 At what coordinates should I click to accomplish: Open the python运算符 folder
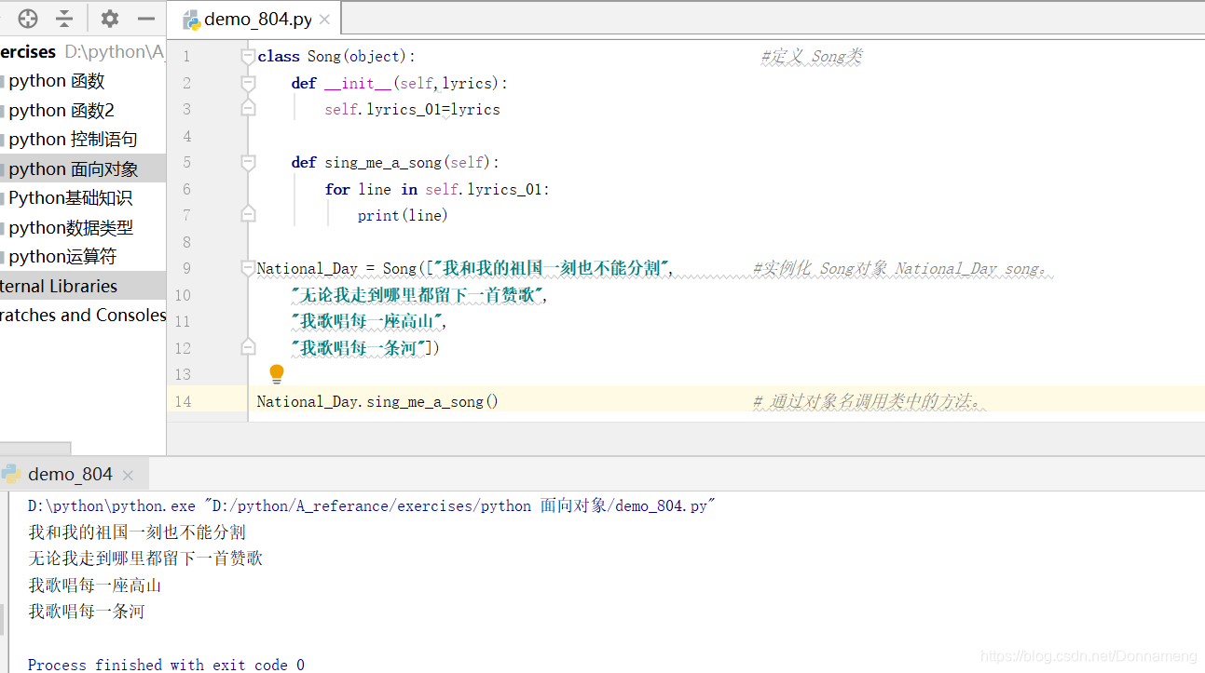click(62, 256)
